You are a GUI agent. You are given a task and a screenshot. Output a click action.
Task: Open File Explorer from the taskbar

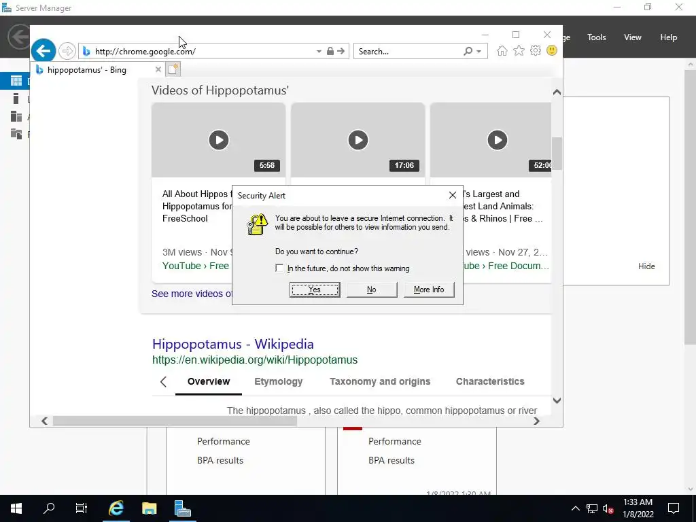(x=150, y=508)
